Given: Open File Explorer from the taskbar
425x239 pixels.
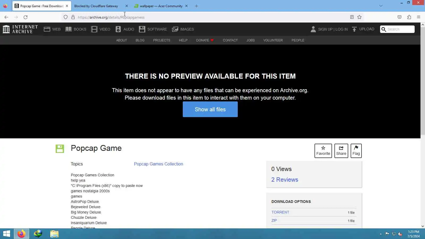Looking at the screenshot, I should (x=54, y=234).
